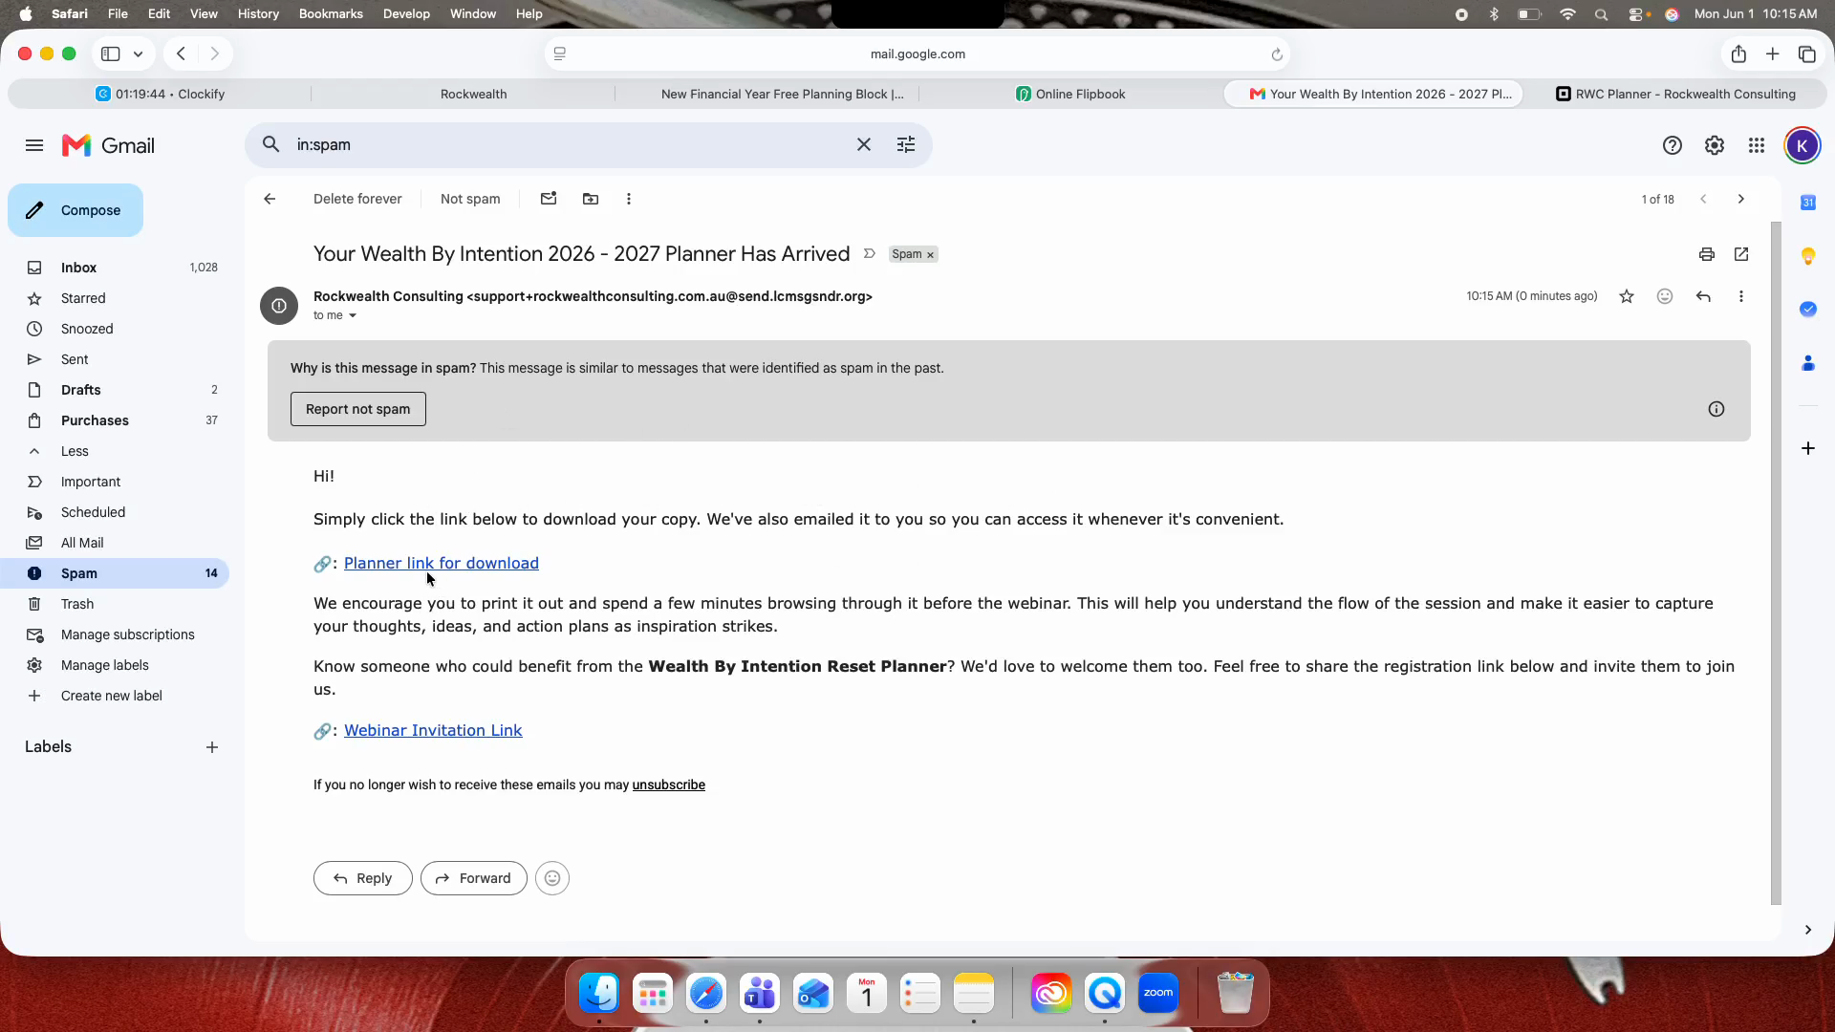Image resolution: width=1835 pixels, height=1032 pixels.
Task: Click unsubscribe link
Action: (669, 785)
